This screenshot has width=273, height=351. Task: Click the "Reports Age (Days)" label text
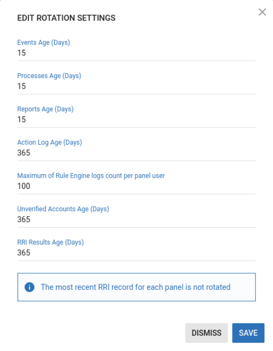pos(45,109)
